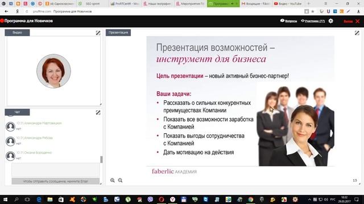Click the Выход exit link

click(348, 21)
